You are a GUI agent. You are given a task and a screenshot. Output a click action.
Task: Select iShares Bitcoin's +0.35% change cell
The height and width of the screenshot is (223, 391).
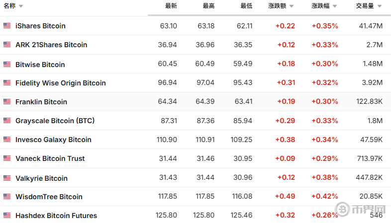point(324,26)
